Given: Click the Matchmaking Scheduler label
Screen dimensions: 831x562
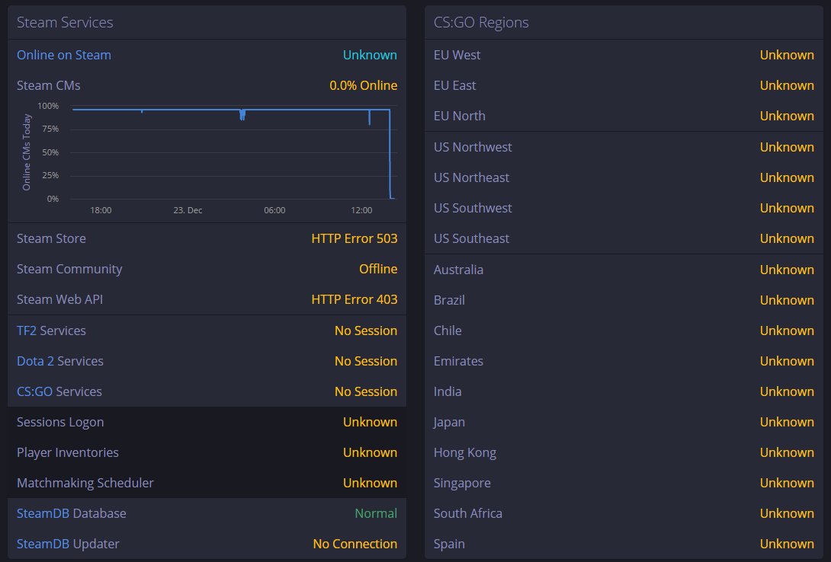Looking at the screenshot, I should (x=85, y=483).
